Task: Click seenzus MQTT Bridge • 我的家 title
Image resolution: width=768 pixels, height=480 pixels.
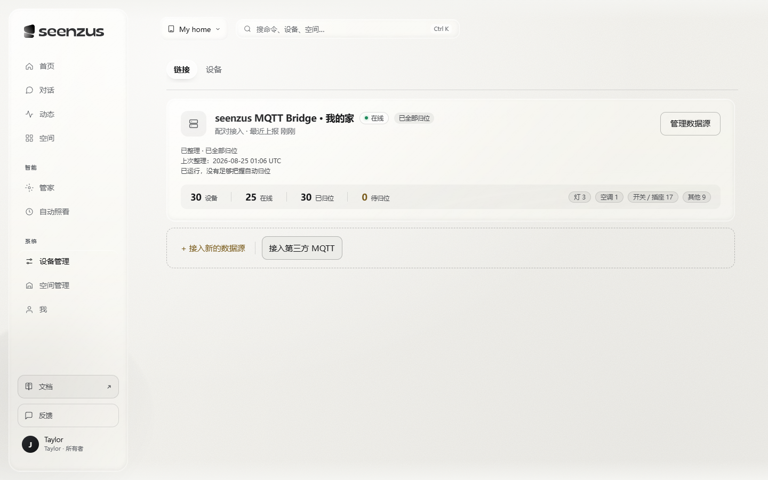Action: click(284, 118)
